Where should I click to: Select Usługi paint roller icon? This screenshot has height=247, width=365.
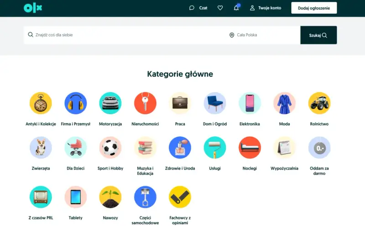[215, 148]
